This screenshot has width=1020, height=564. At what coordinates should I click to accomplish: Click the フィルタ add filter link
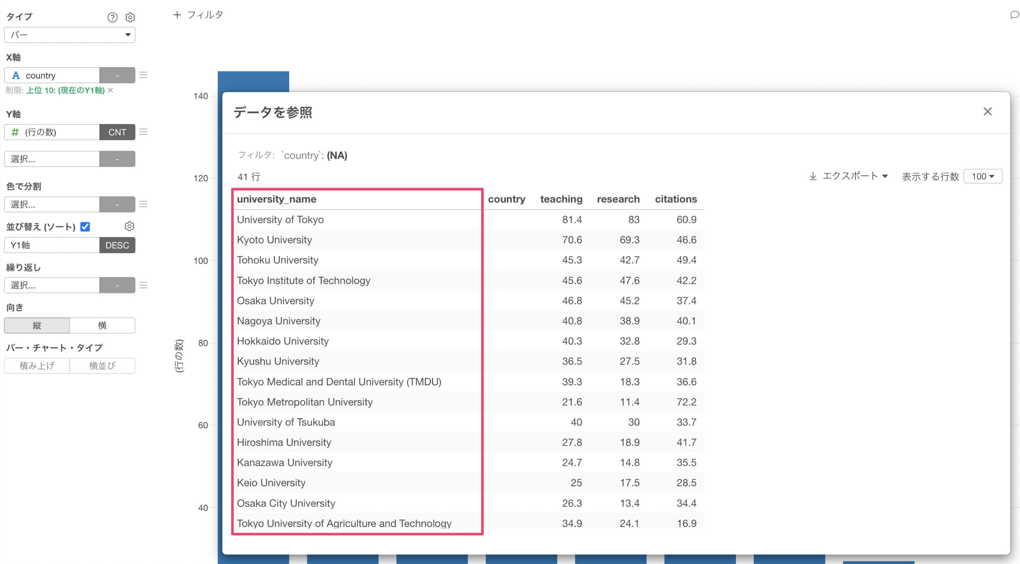coord(205,15)
